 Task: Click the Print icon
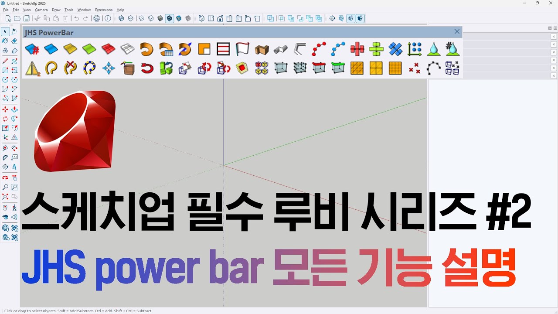coord(97,18)
